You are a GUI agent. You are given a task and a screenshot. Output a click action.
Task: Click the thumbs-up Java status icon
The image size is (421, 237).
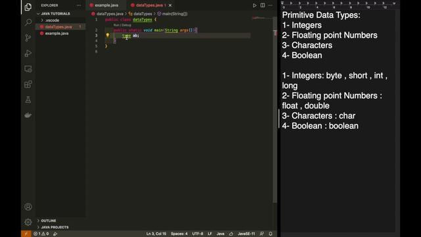(x=231, y=234)
